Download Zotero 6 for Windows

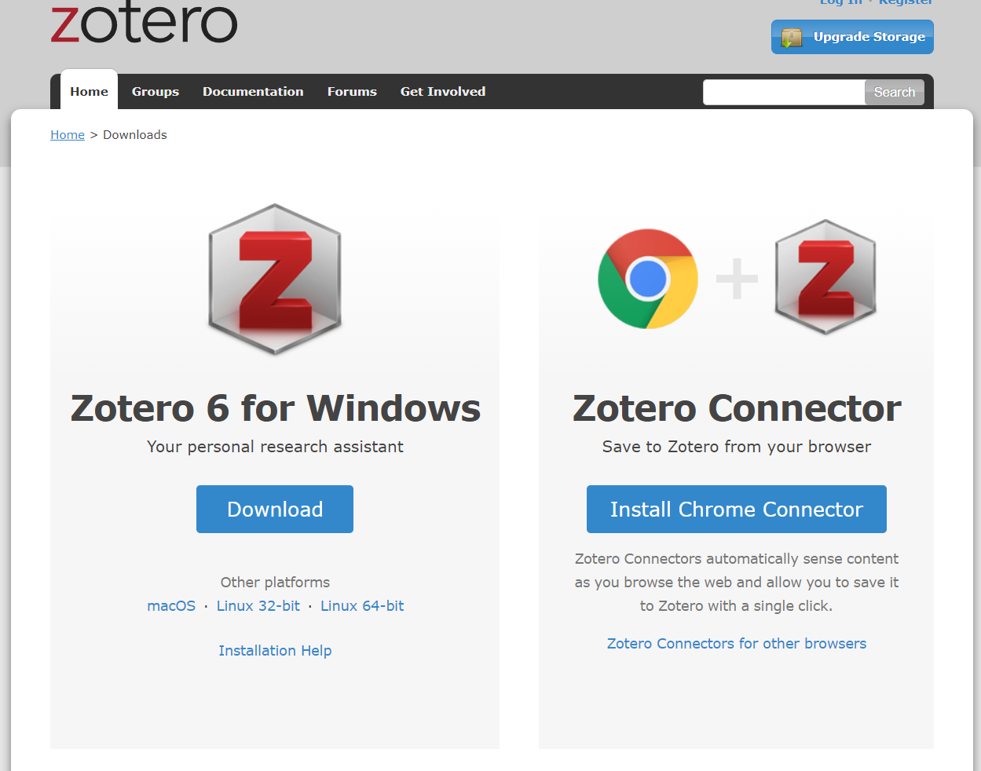tap(275, 509)
